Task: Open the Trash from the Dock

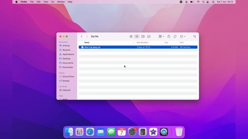Action: (x=179, y=132)
